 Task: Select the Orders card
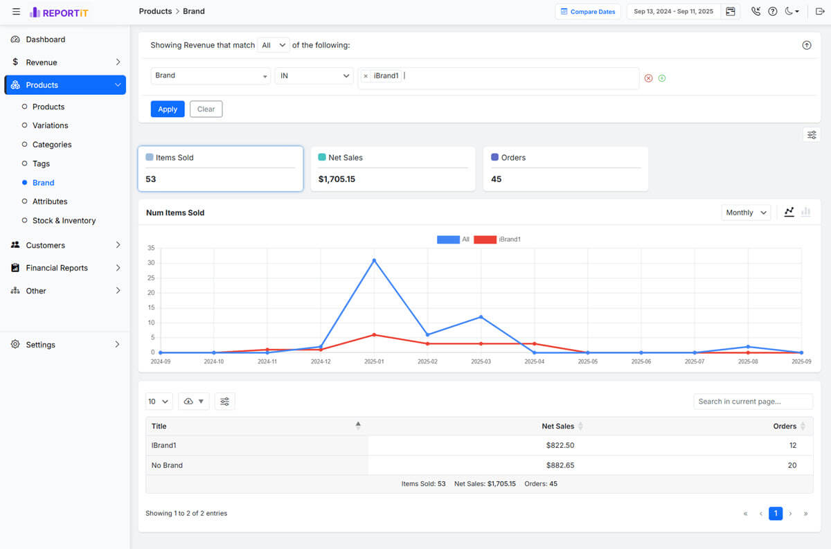565,168
